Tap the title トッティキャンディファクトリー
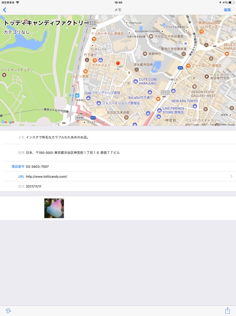 click(x=46, y=23)
